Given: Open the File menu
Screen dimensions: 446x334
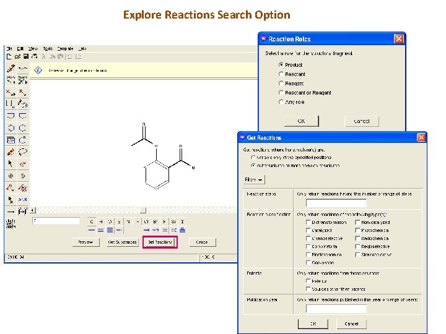Looking at the screenshot, I should click(x=9, y=49).
